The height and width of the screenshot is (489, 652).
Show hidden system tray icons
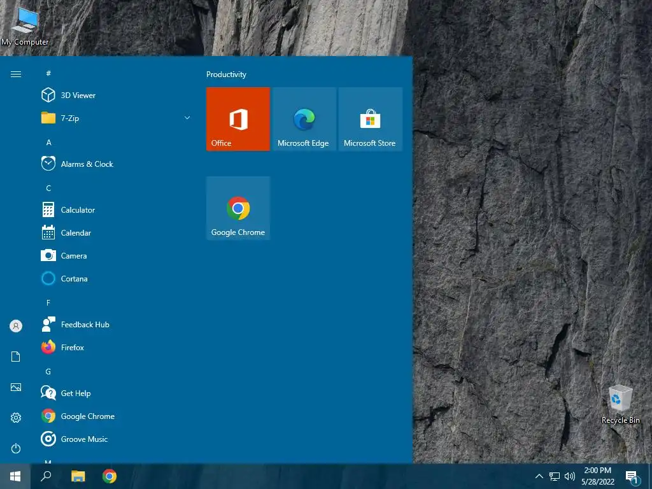click(x=539, y=476)
